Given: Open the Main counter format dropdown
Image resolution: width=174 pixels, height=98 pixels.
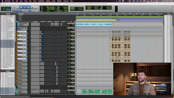Looking at the screenshot, I should pos(55,7).
